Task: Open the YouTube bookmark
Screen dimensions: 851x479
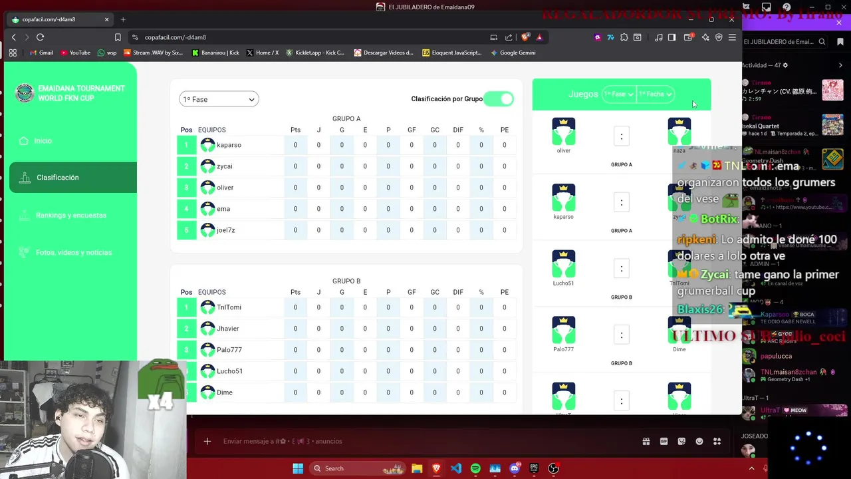Action: pyautogui.click(x=75, y=53)
